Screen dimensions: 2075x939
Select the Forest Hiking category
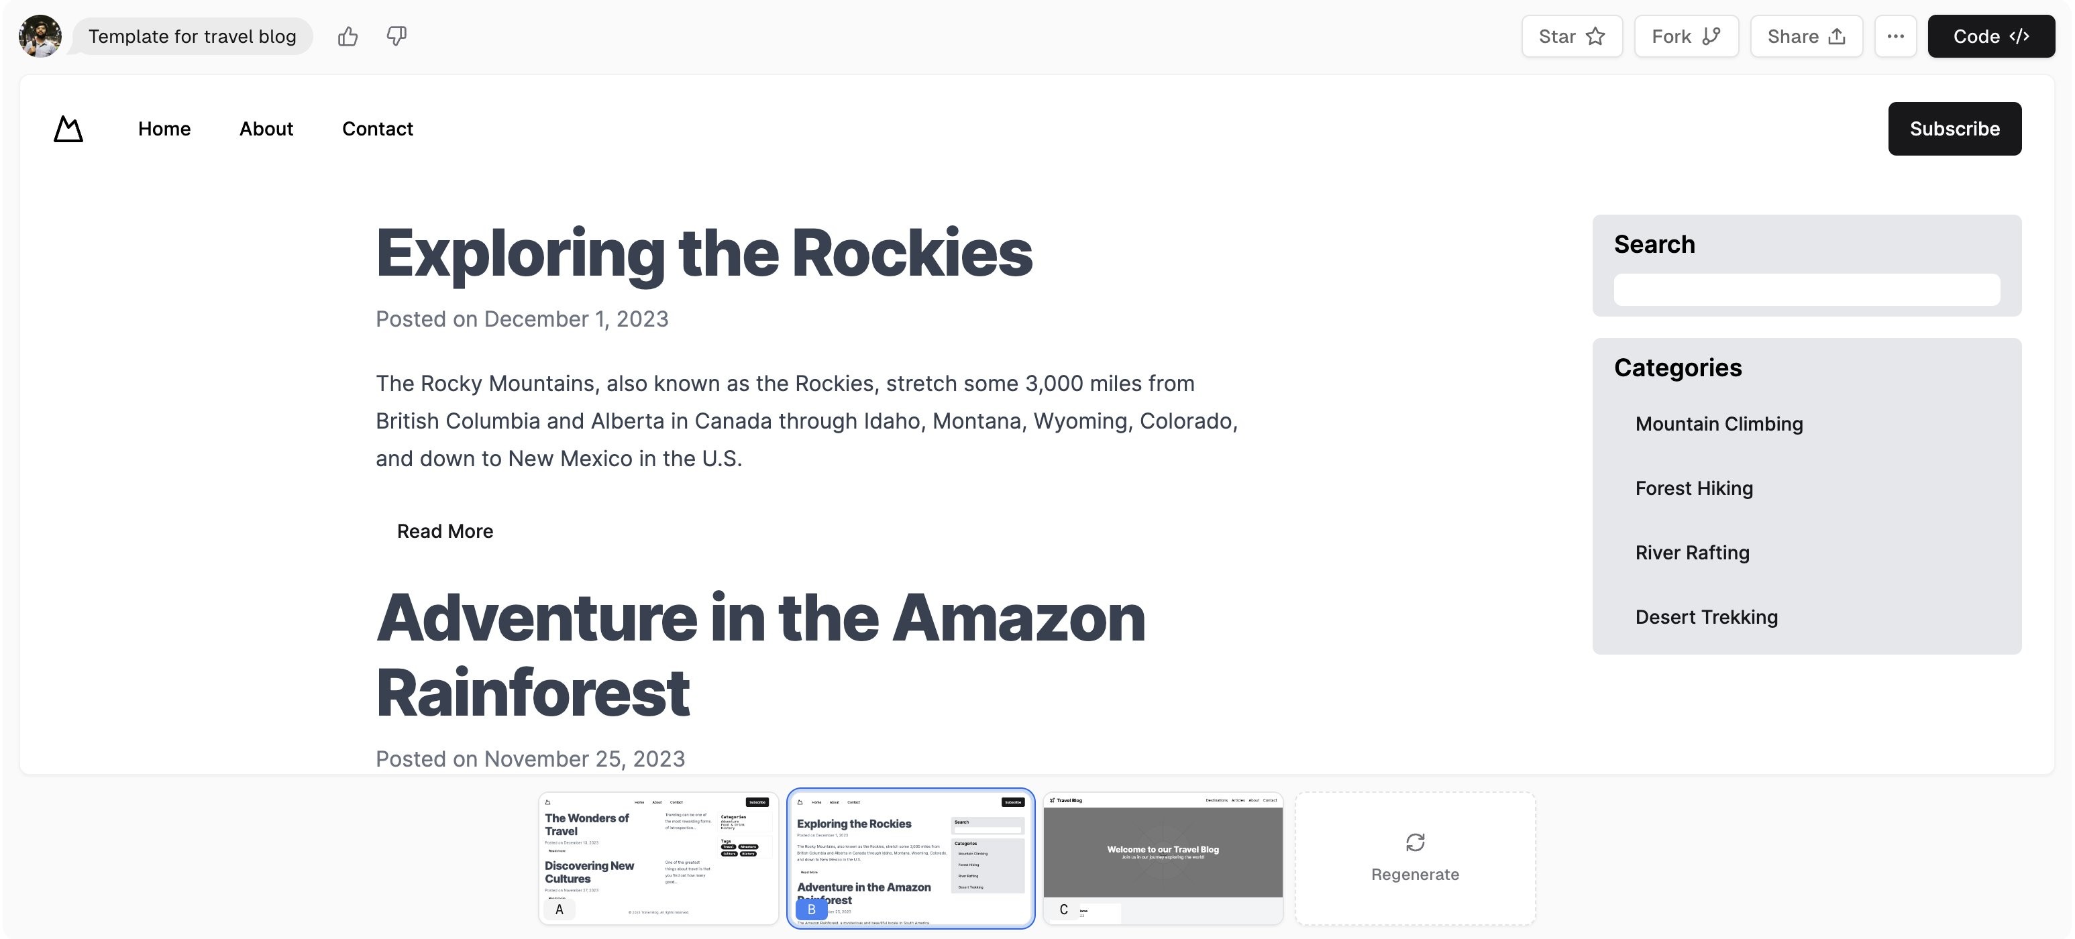tap(1694, 488)
